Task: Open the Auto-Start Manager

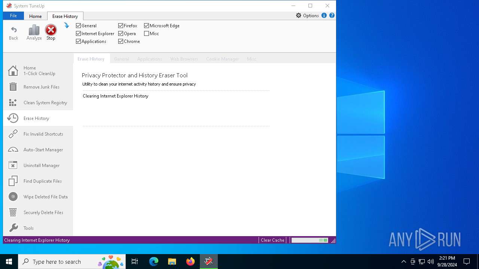Action: click(x=38, y=149)
